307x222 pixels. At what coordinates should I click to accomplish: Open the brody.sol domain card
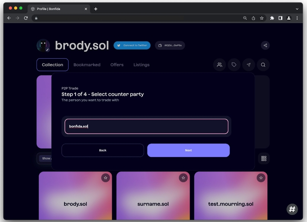[75, 196]
